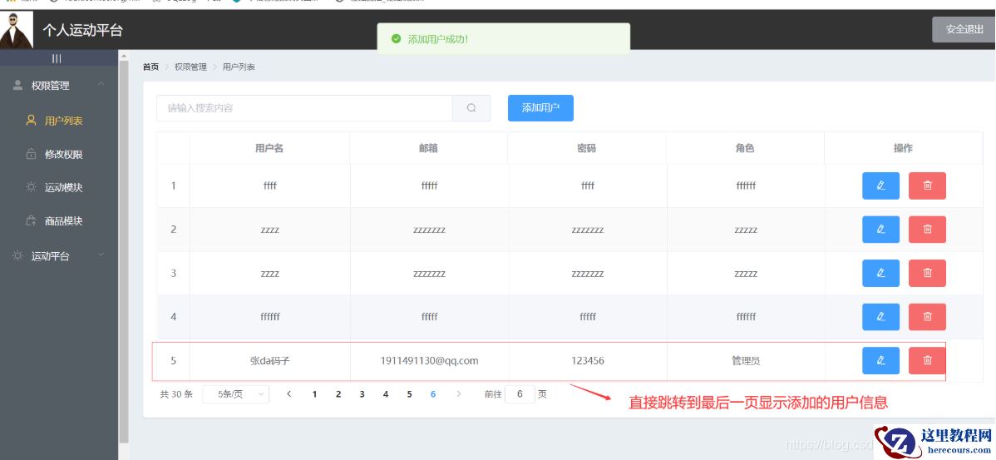996x460 pixels.
Task: Click the 添加用户 button
Action: [x=540, y=108]
